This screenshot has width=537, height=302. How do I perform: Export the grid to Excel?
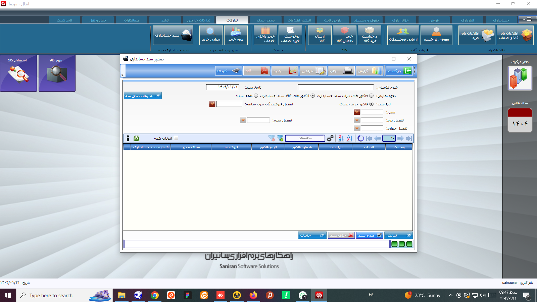click(136, 138)
